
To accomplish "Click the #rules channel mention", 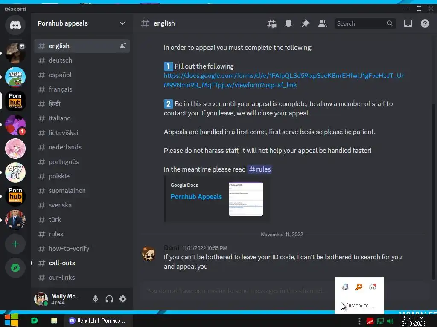I will (x=259, y=169).
